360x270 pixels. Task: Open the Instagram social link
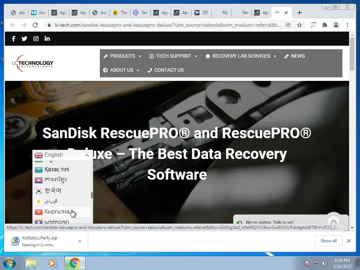(36, 39)
